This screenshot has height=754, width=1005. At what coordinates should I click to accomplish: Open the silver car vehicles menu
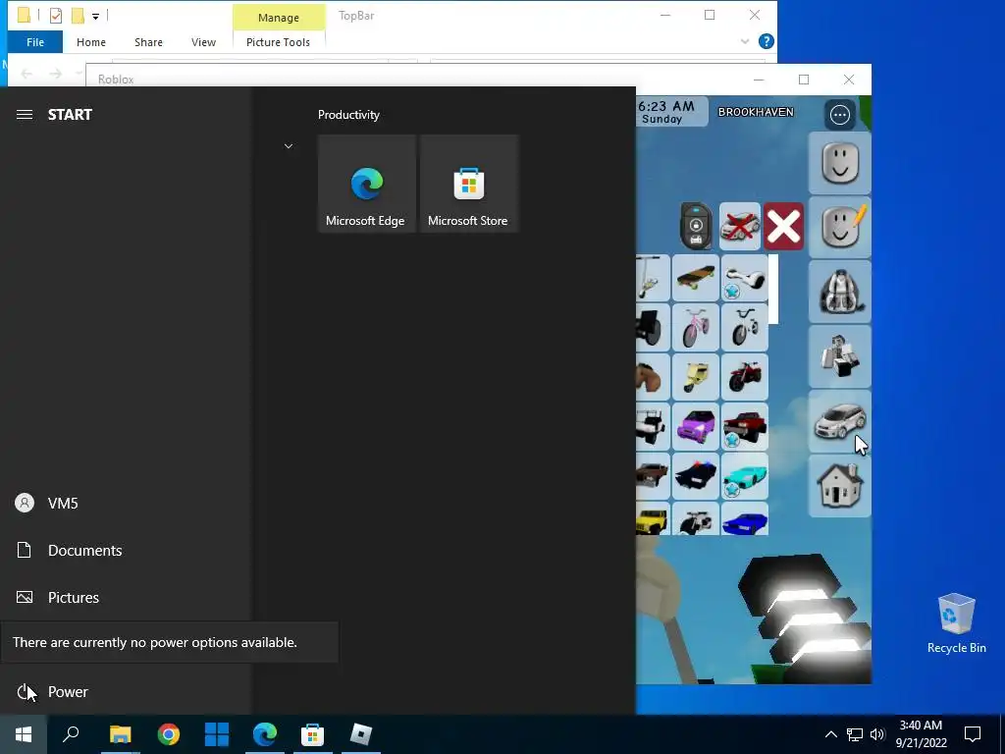[840, 421]
